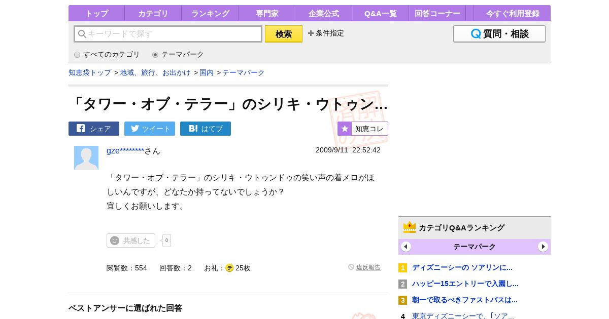Open the 回答コーナー tab
Image resolution: width=609 pixels, height=319 pixels.
pos(437,14)
